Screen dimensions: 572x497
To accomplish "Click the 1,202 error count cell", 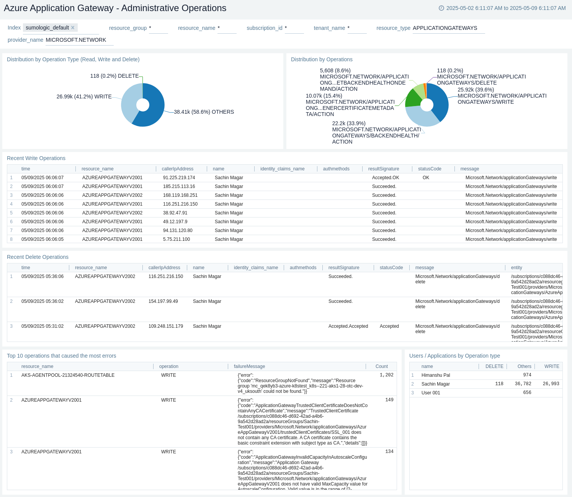I will (x=386, y=375).
